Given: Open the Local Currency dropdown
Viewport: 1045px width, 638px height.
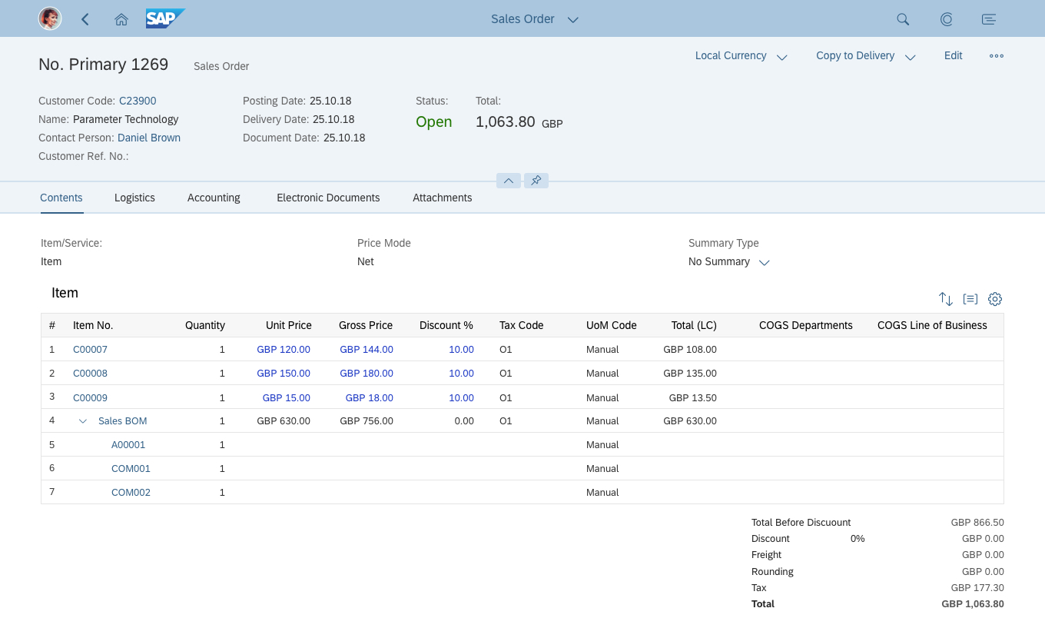Looking at the screenshot, I should tap(741, 56).
